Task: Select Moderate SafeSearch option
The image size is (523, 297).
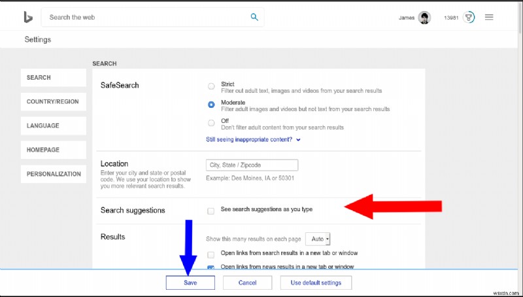Action: coord(211,105)
